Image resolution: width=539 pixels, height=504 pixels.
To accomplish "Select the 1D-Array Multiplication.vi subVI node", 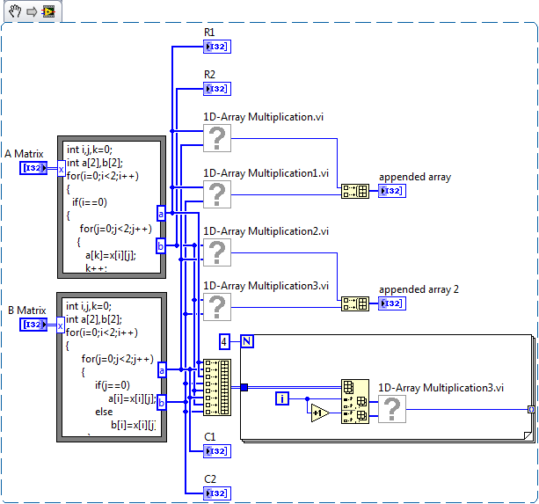I will tap(217, 138).
